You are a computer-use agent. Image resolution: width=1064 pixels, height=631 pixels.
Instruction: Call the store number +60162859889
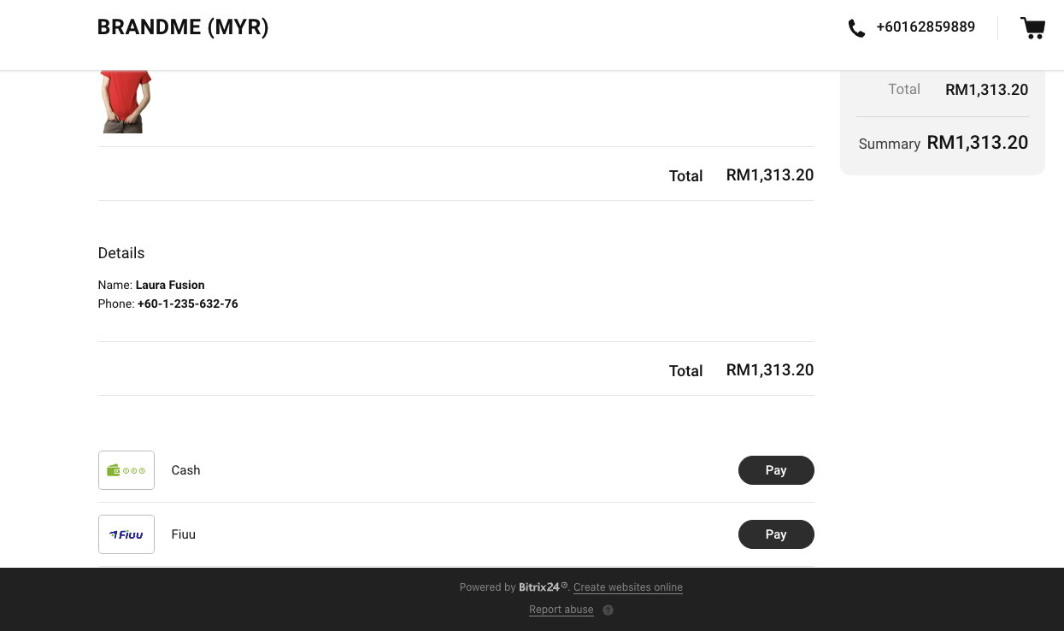tap(926, 27)
